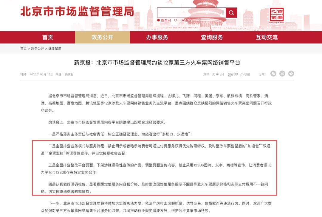
Task: Choose 小 to shrink article font
Action: tap(221, 74)
